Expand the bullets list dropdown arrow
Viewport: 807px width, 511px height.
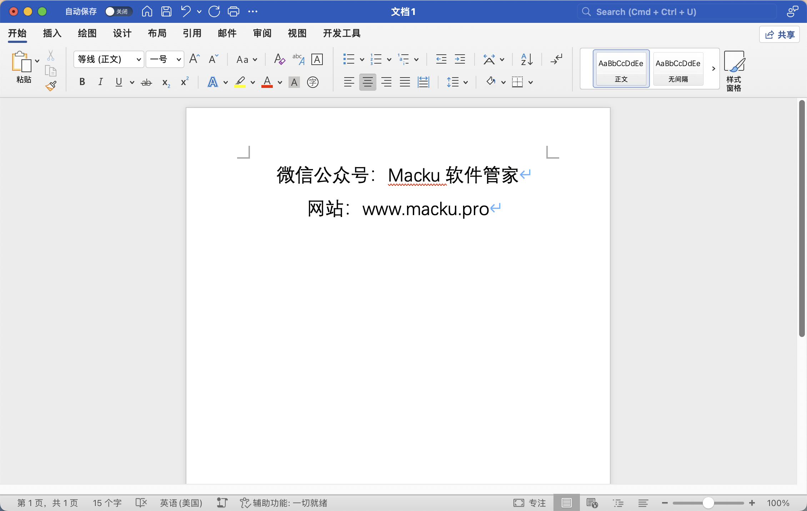362,60
